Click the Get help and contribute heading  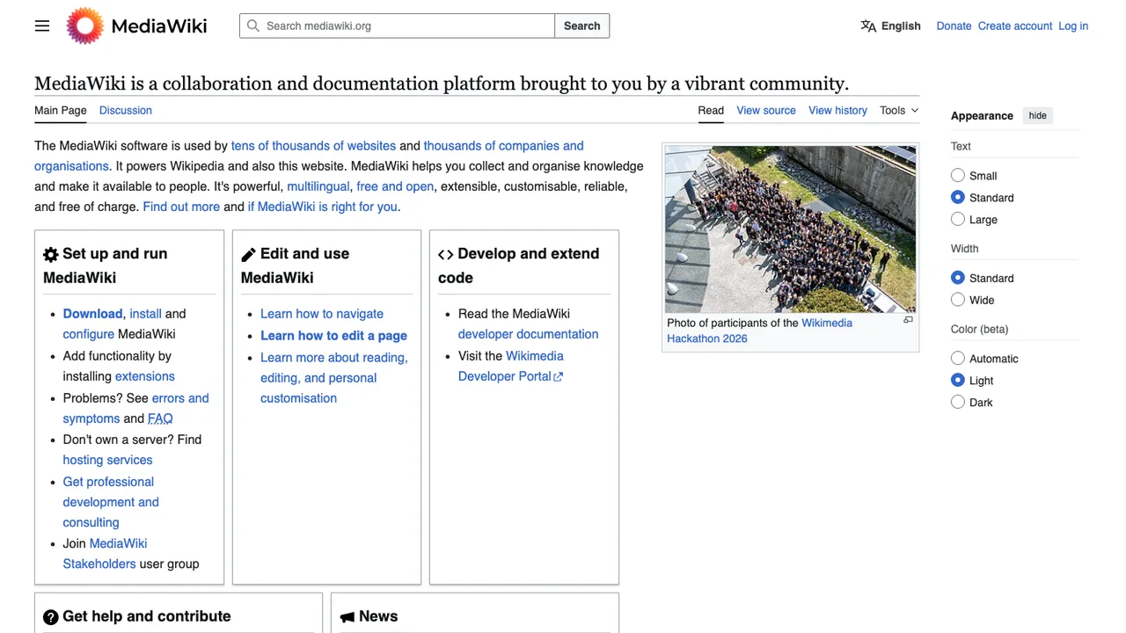[x=147, y=616]
